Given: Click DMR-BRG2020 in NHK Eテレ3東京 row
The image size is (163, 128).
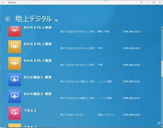Looking at the screenshot, I should click(132, 65).
